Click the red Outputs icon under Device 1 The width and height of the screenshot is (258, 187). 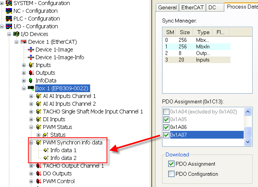click(31, 73)
